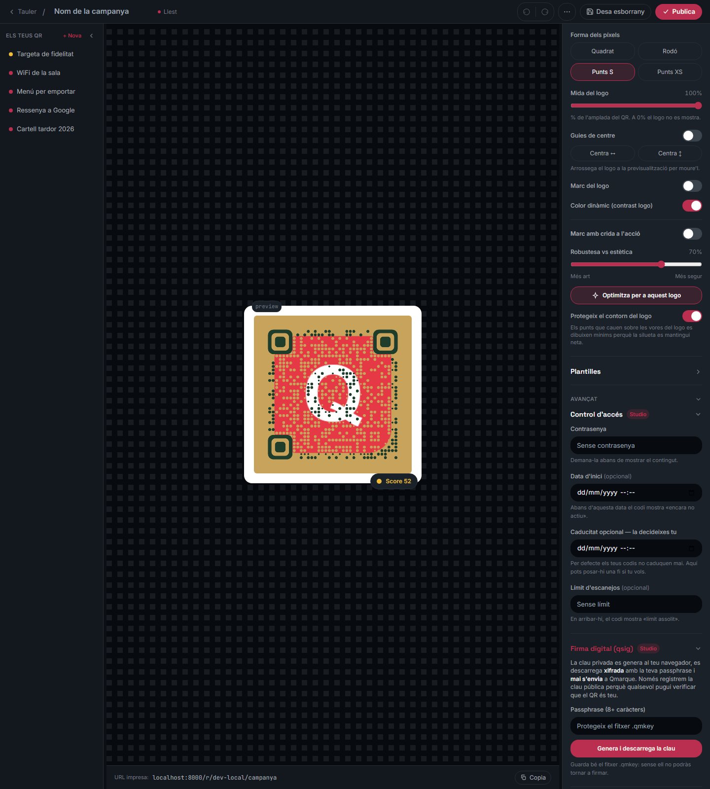Focus the Caducitat opcional date field
Screen dimensions: 710x789
point(636,548)
